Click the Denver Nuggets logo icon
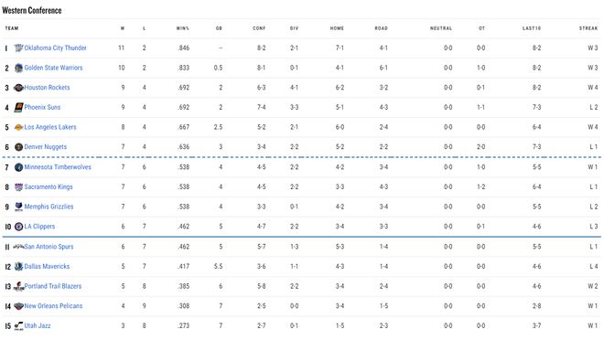Viewport: 604px width, 340px height. tap(18, 147)
